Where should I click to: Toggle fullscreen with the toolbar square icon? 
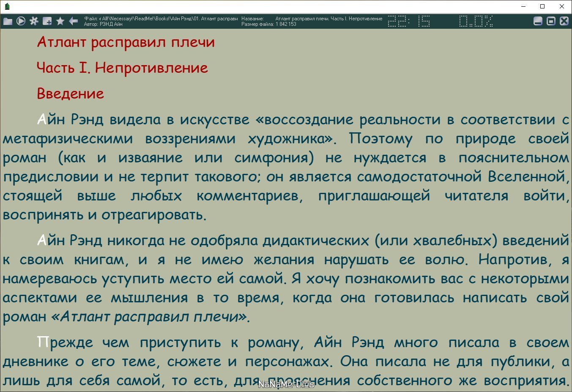click(551, 21)
